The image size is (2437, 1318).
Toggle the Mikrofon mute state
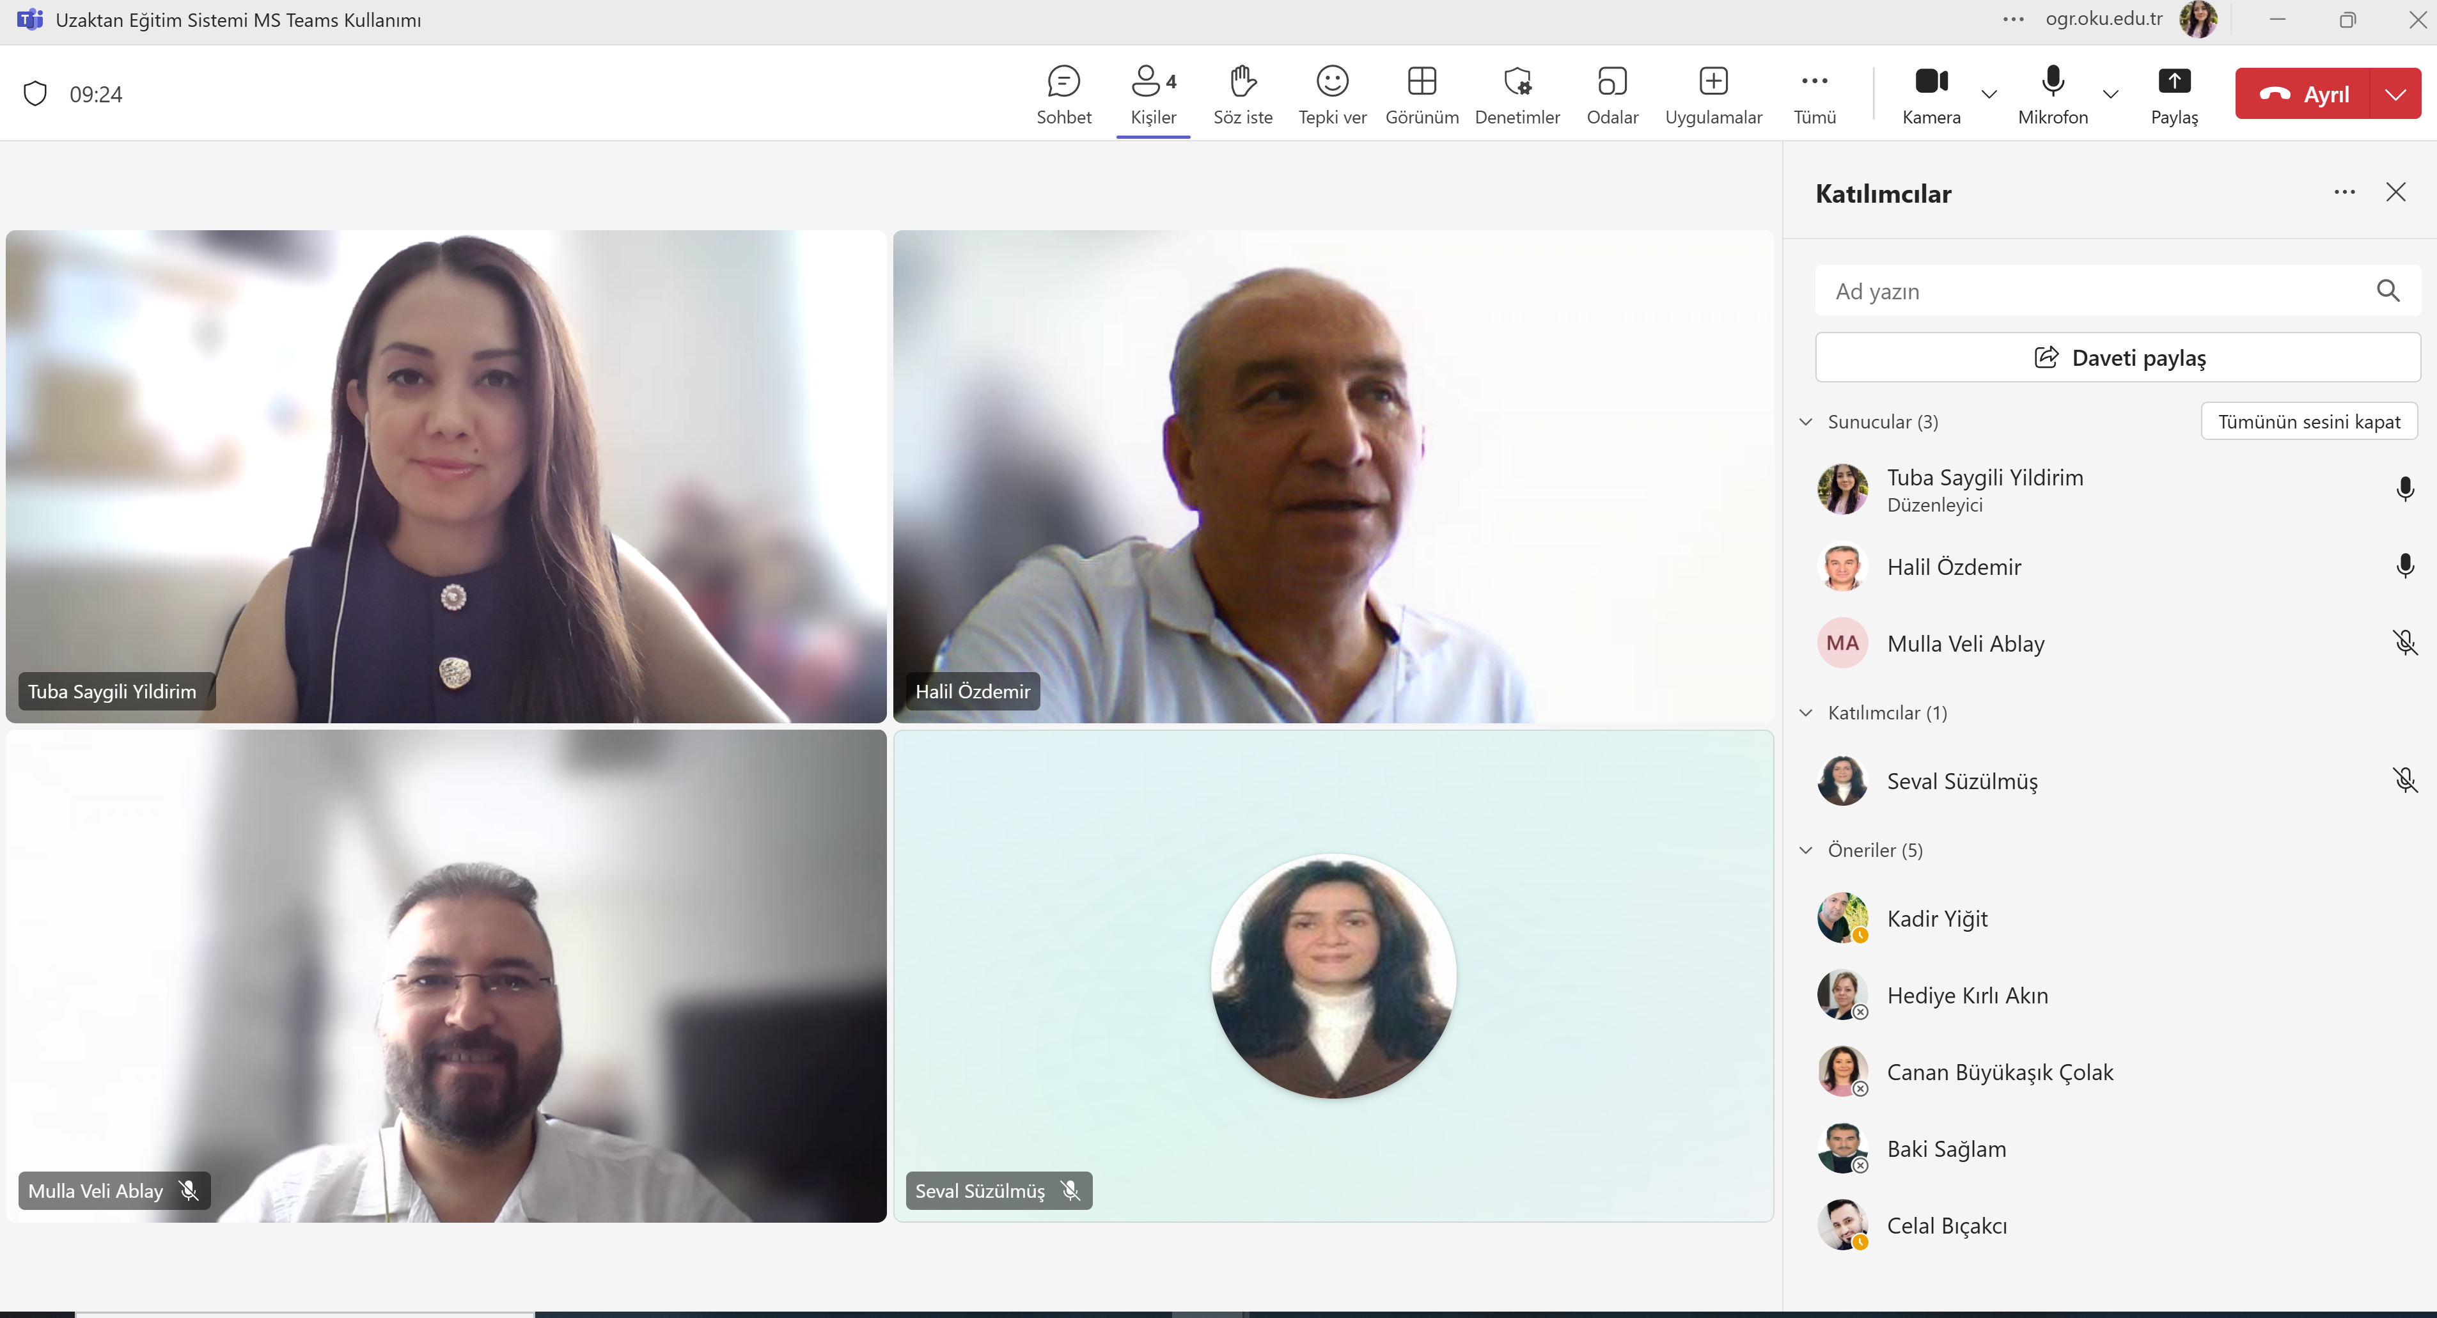tap(2052, 82)
